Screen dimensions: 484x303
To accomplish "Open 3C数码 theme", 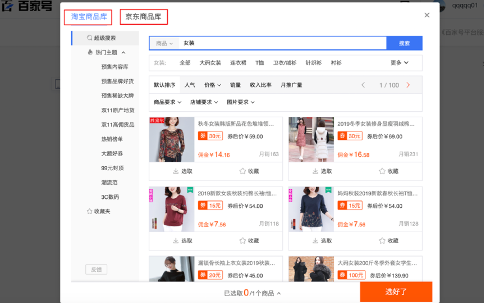I will tap(110, 197).
